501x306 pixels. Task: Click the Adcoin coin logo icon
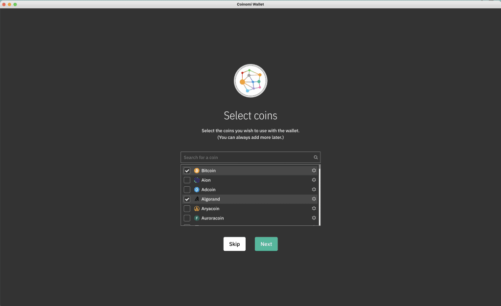coord(197,190)
